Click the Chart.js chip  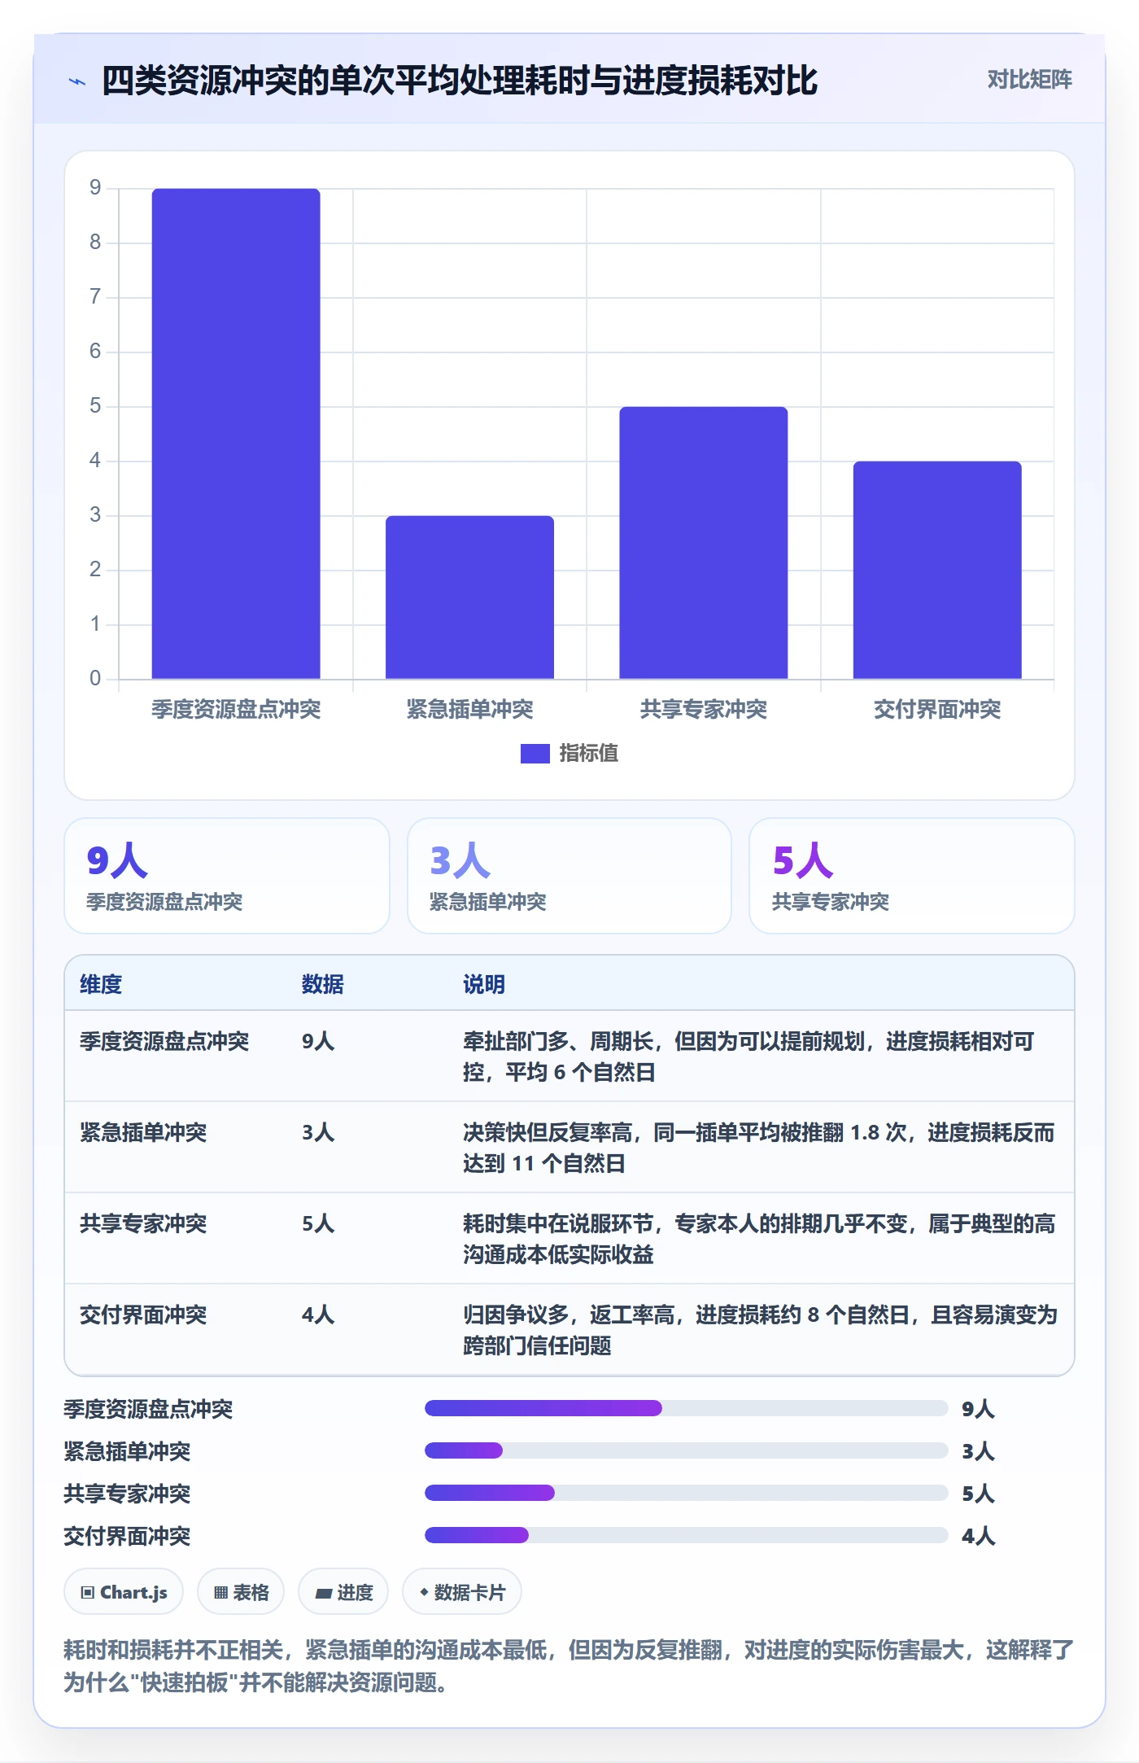tap(124, 1592)
